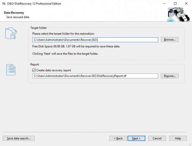
Task: Click the 'Target folder' group label
Action: point(39,28)
